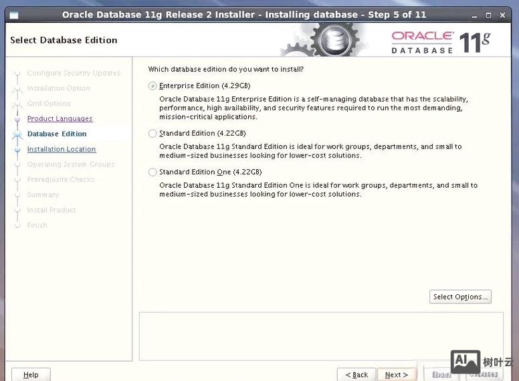
Task: Open installer Help
Action: click(31, 375)
